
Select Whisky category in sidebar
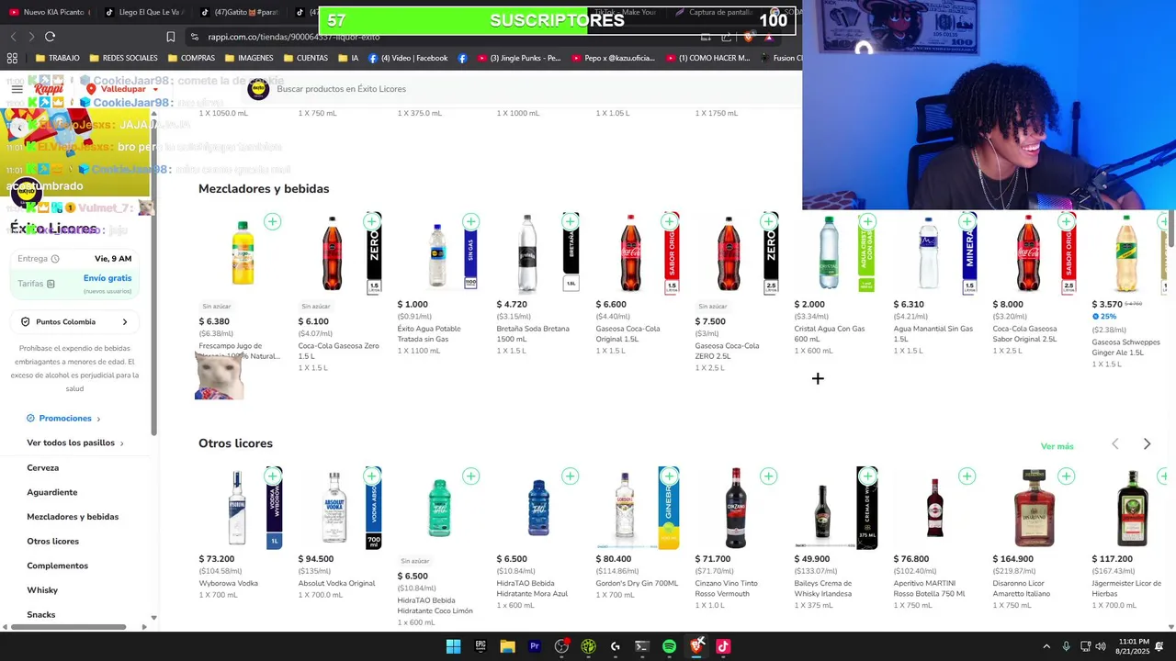click(x=42, y=590)
